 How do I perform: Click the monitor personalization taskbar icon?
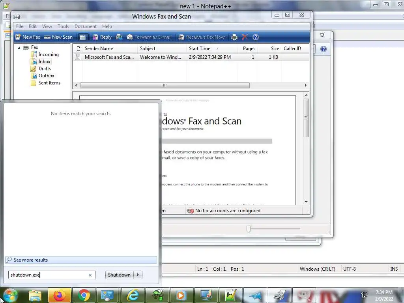[x=206, y=296]
